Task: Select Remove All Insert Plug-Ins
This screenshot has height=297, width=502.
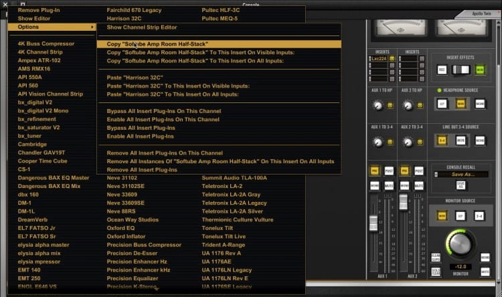Action: pos(142,170)
